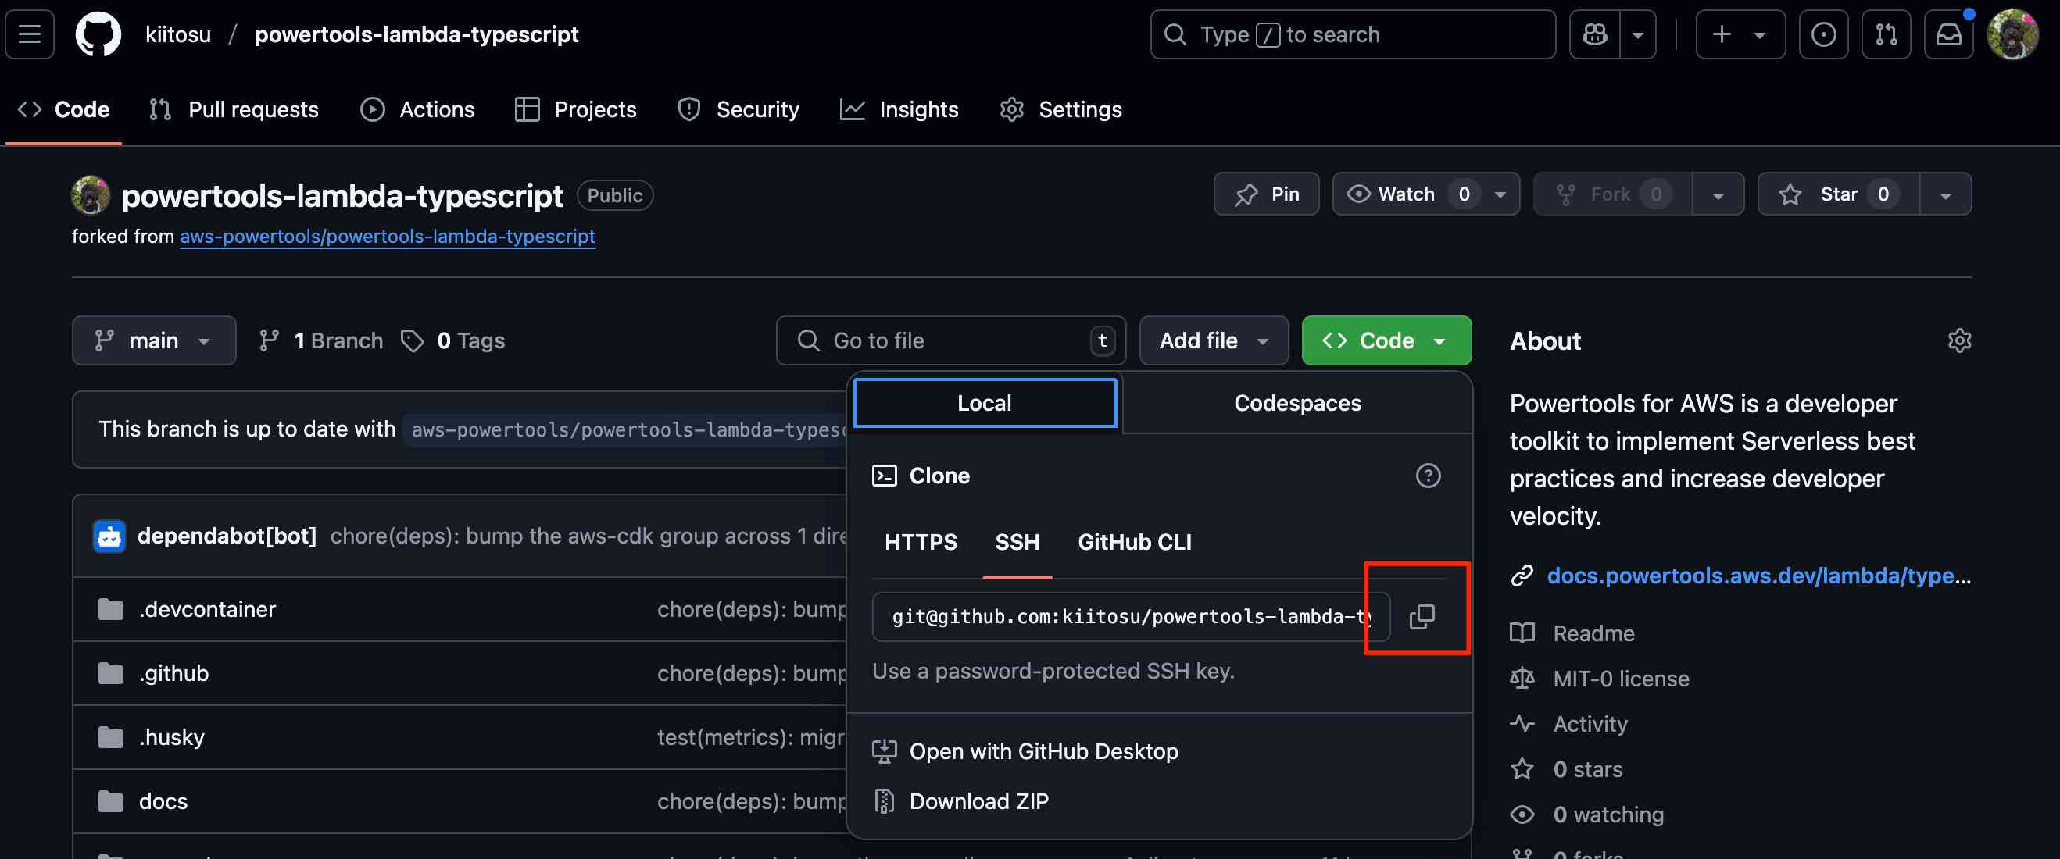The width and height of the screenshot is (2060, 859).
Task: Open the Copilot icon in the header
Action: coord(1594,34)
